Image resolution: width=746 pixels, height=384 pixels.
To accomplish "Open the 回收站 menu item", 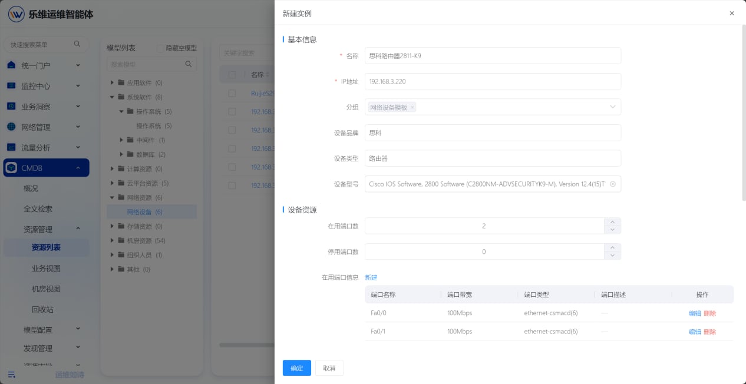I will click(42, 309).
